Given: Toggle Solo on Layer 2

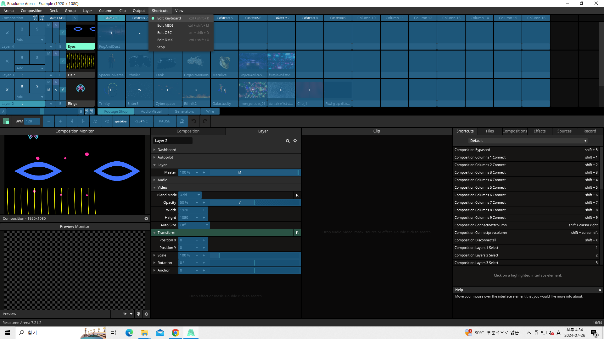Looking at the screenshot, I should 37,86.
